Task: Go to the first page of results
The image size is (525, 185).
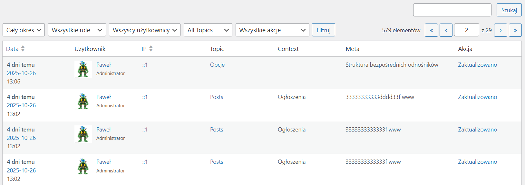Action: click(431, 30)
